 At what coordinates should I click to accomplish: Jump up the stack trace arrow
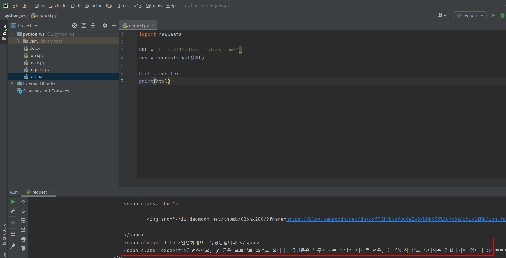(x=23, y=202)
